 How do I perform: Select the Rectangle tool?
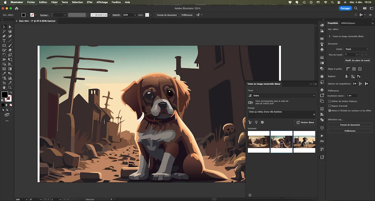pyautogui.click(x=4, y=45)
